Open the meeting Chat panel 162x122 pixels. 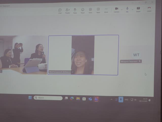60,11
